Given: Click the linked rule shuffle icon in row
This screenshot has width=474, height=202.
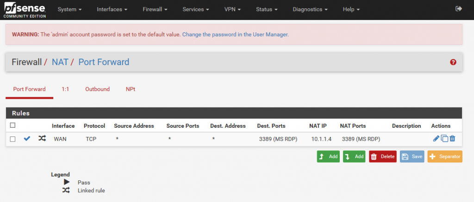Looking at the screenshot, I should point(42,138).
